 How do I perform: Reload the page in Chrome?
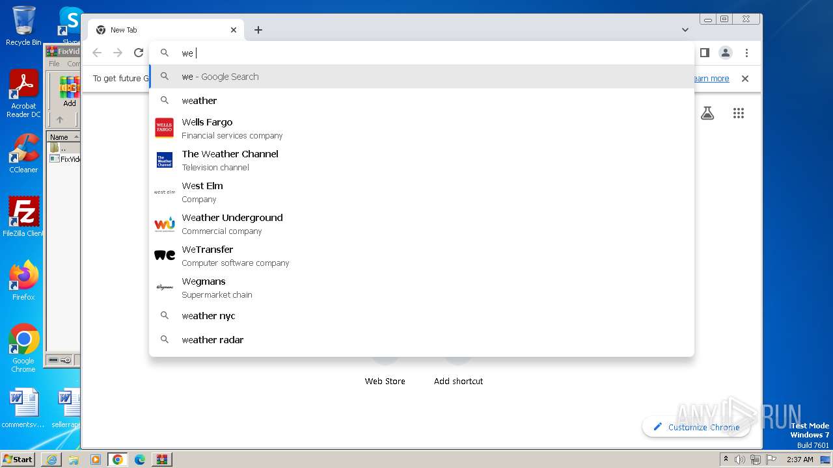point(139,53)
